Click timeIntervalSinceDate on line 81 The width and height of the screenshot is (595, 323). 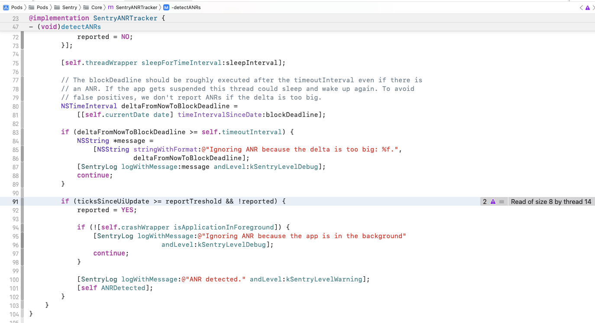pos(220,115)
